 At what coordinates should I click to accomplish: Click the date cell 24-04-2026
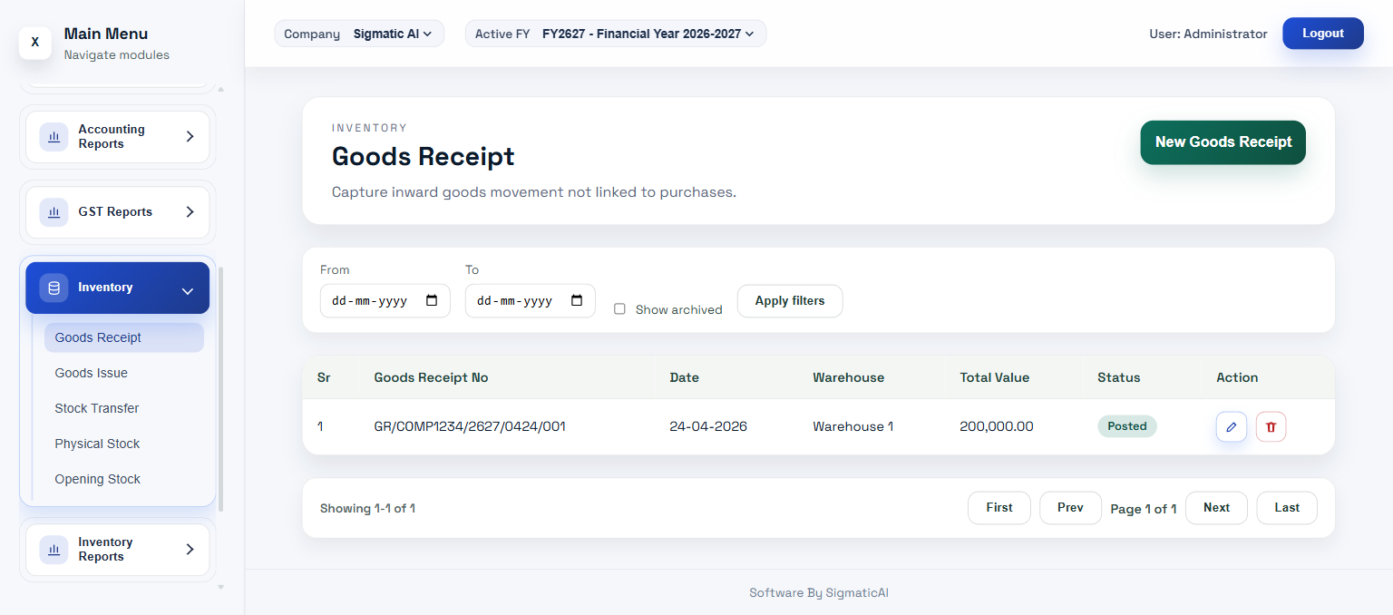point(708,426)
